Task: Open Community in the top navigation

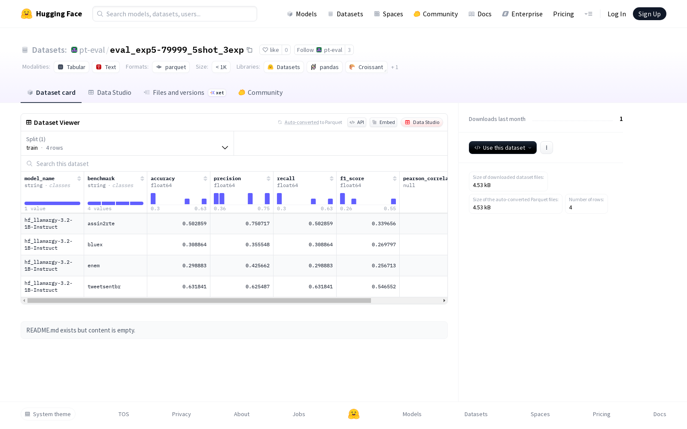Action: click(x=435, y=14)
